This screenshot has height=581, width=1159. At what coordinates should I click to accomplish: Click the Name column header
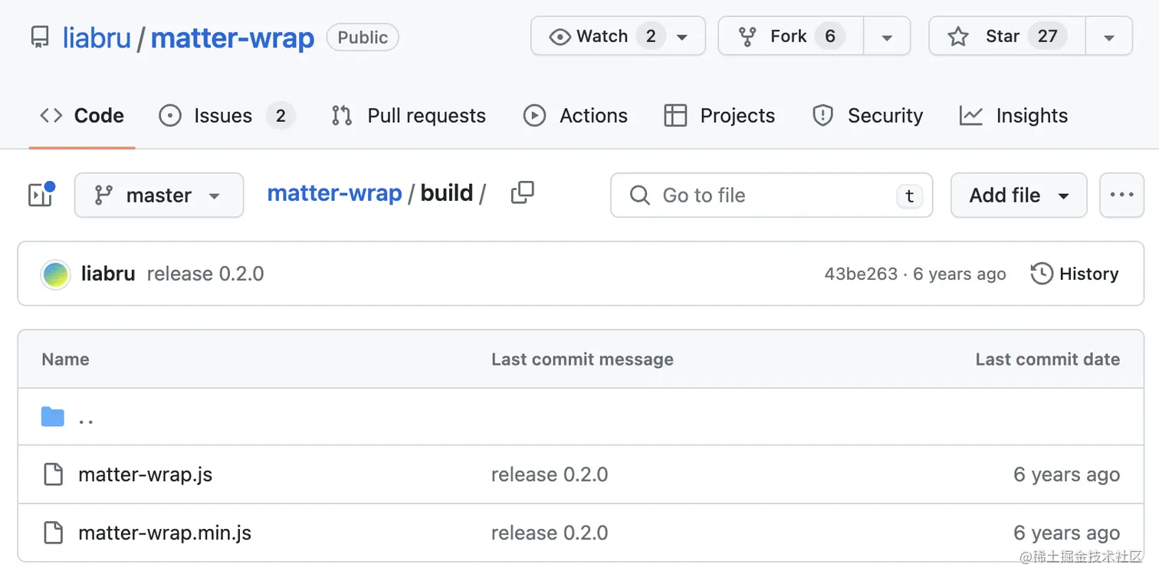click(65, 359)
